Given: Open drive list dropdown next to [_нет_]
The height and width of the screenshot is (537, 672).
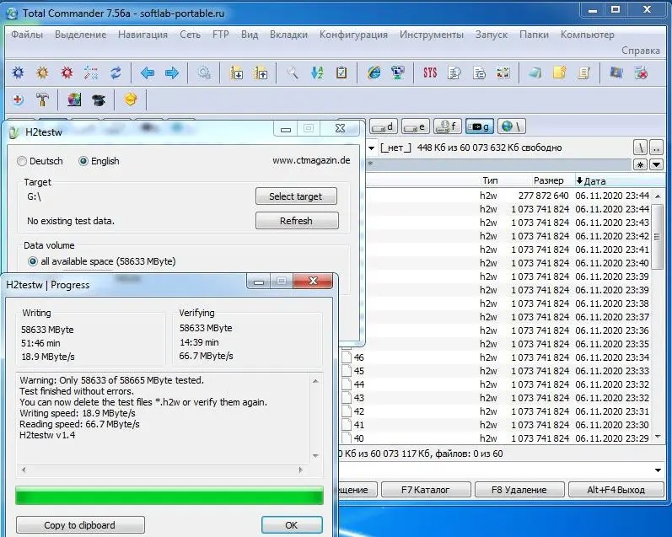Looking at the screenshot, I should click(372, 148).
